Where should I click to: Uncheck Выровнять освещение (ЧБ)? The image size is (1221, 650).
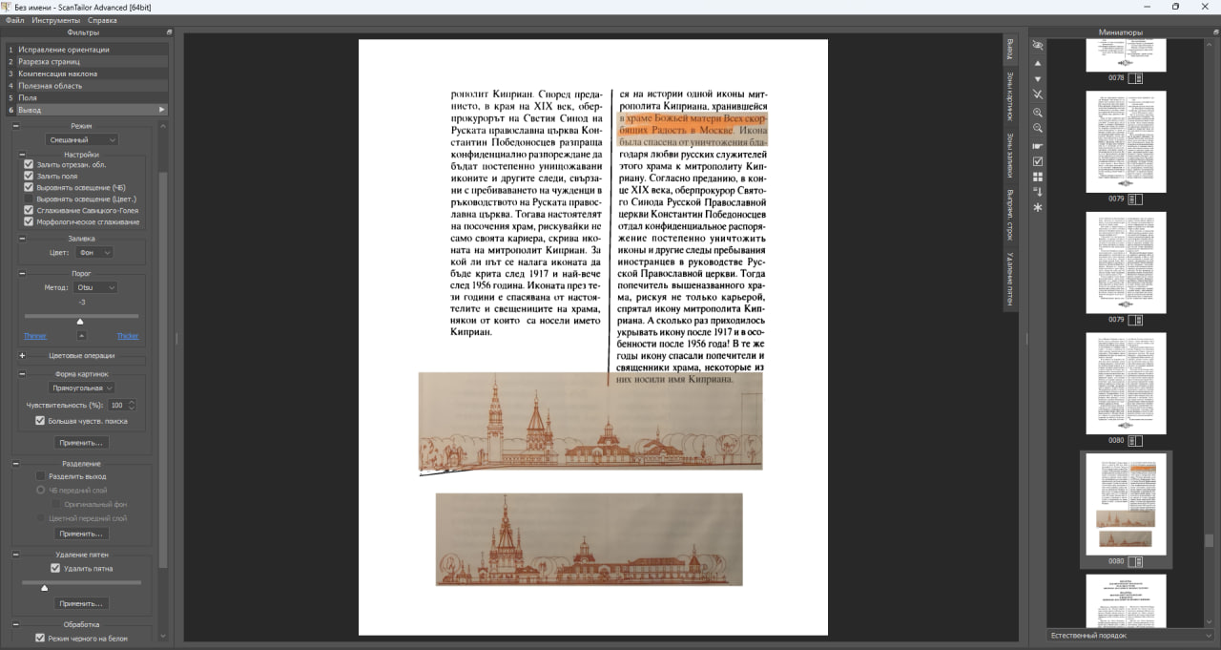tap(29, 187)
